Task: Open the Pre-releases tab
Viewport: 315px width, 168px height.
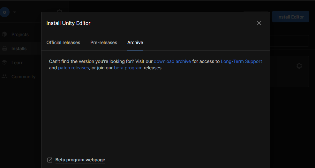Action: (104, 42)
